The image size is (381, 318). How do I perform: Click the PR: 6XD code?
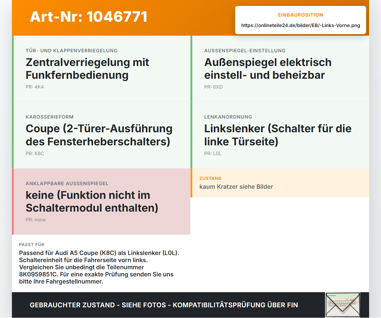(x=213, y=87)
